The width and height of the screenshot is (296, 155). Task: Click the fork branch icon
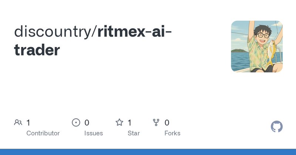tap(156, 122)
